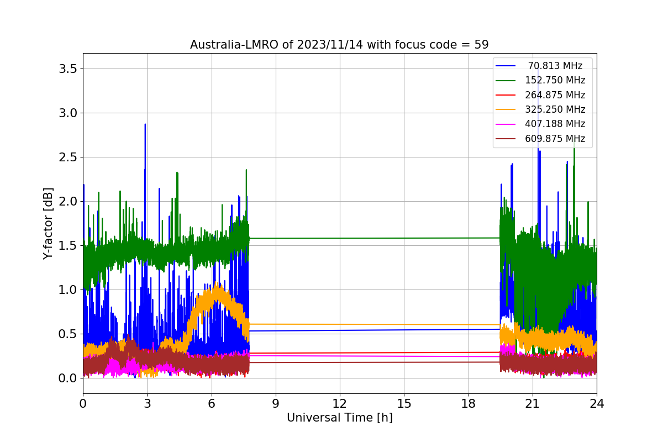Screen dimensions: 663x442
Task: Click the red line sample in legend
Action: point(506,96)
